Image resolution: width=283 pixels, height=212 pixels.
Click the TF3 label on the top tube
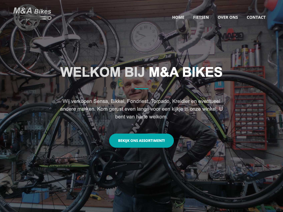pos(157,58)
